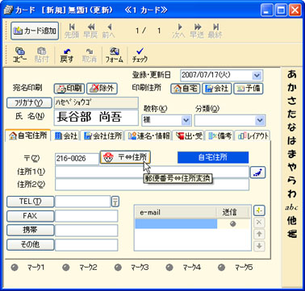Toggle the 送信 send indicator dot
Screen dimensions: 305x291
click(x=233, y=224)
